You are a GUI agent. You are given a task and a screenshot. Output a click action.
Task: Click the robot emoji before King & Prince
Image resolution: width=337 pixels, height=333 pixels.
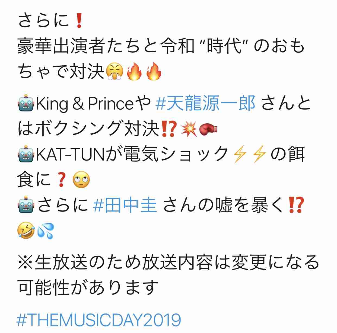click(26, 103)
